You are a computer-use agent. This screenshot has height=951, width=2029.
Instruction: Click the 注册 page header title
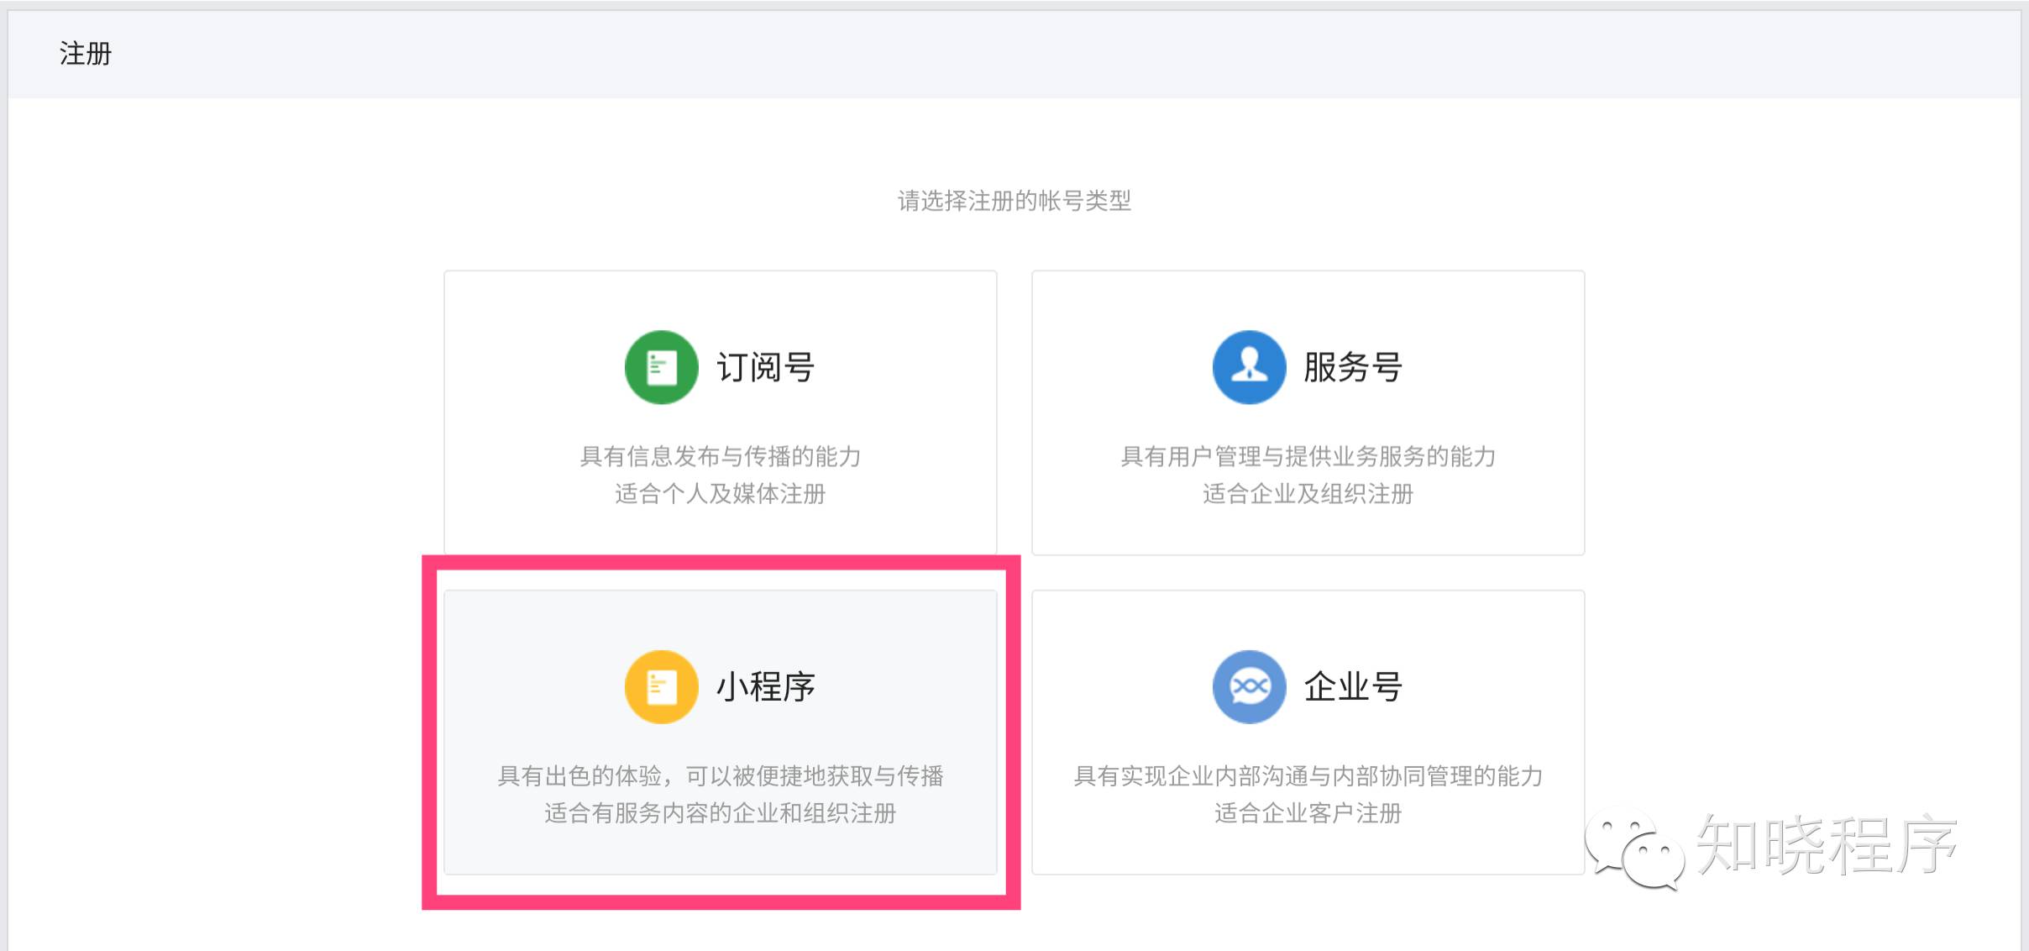85,54
